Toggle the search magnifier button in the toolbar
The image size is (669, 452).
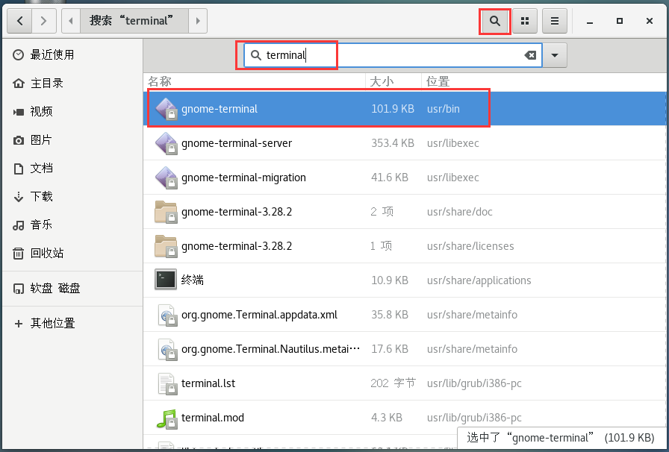[494, 21]
